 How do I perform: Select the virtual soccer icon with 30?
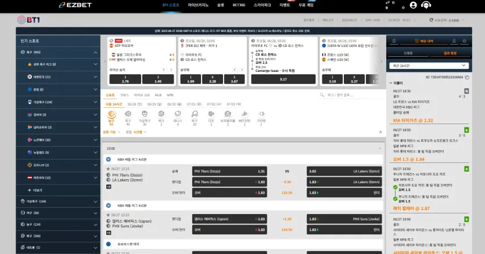[x=145, y=114]
